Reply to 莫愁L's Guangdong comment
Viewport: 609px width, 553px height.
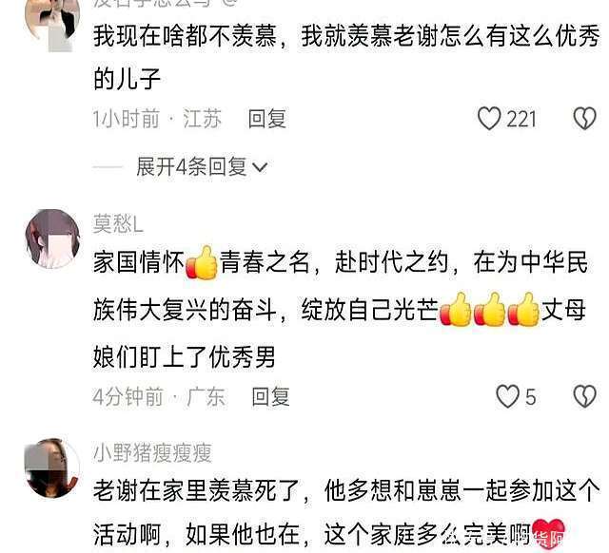coord(270,397)
